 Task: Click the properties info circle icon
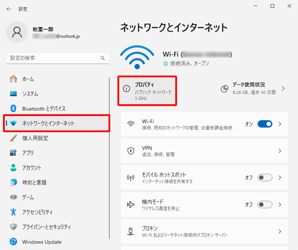pyautogui.click(x=126, y=89)
